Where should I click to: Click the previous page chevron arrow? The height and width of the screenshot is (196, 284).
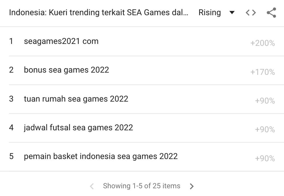click(92, 186)
